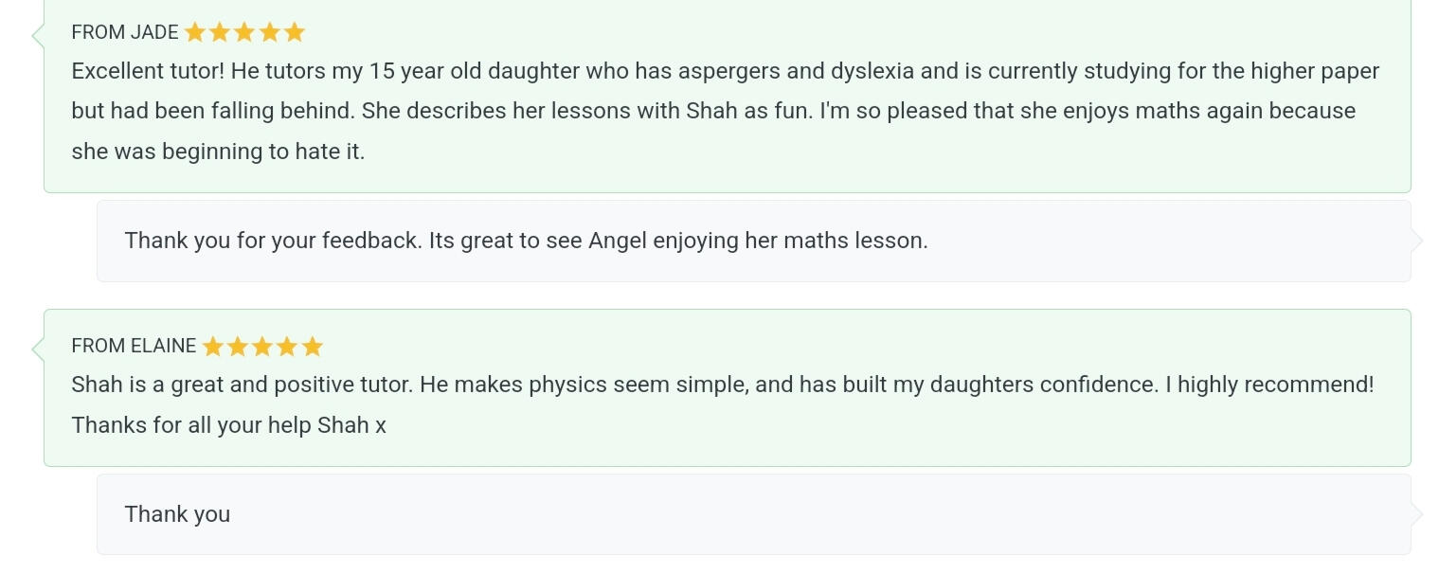Image resolution: width=1439 pixels, height=574 pixels.
Task: Click the left pointer of Jade's review bubble
Action: click(x=38, y=36)
